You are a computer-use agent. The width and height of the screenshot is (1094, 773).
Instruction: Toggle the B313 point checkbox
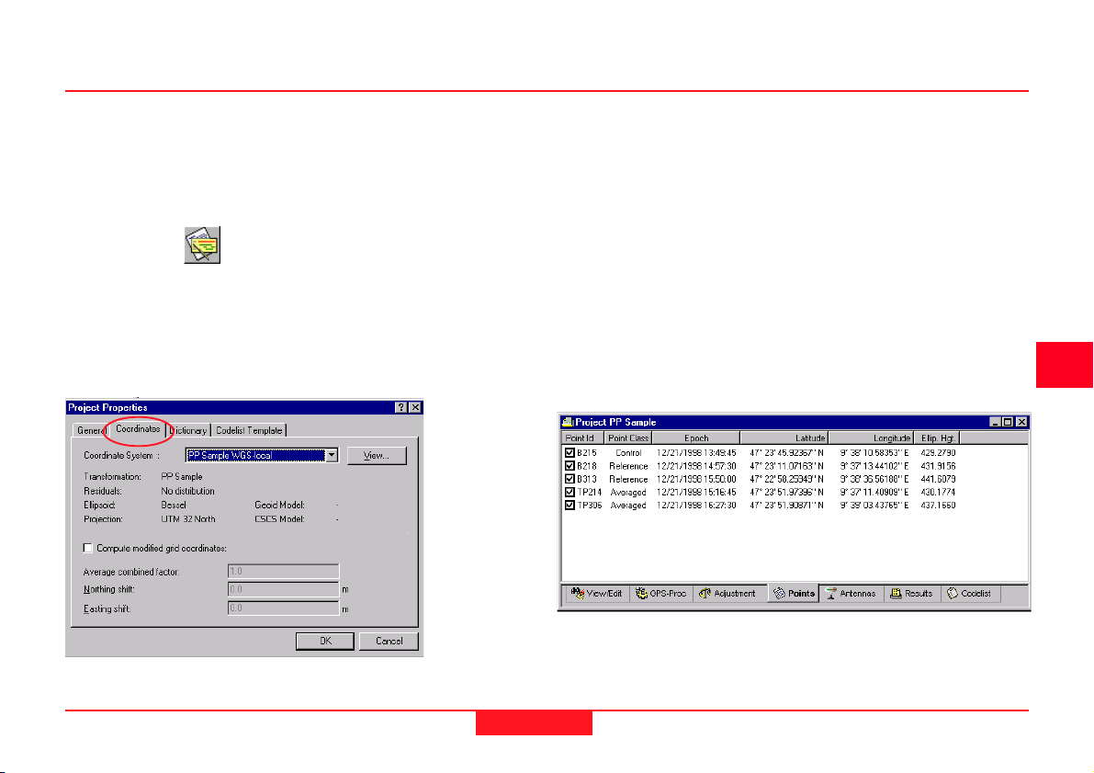pos(570,479)
